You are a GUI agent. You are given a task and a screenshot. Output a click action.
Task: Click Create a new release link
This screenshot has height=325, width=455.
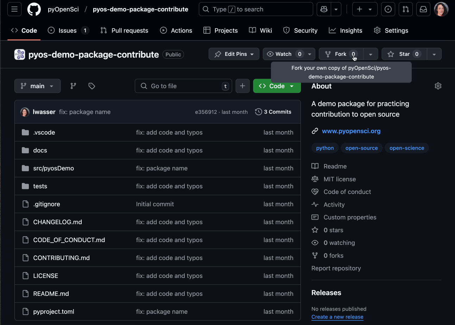pos(337,317)
